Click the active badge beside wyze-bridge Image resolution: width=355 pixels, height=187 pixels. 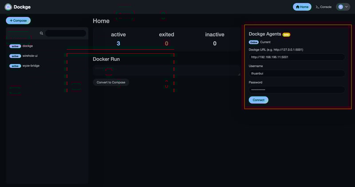(x=15, y=66)
